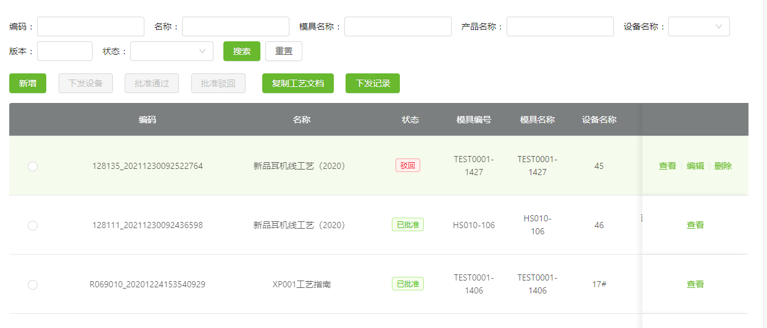Click 复制工艺文档 button
The image size is (767, 328).
298,83
